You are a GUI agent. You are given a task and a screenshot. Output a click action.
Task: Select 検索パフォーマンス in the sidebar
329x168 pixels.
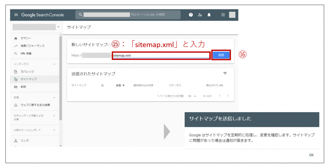(32, 46)
